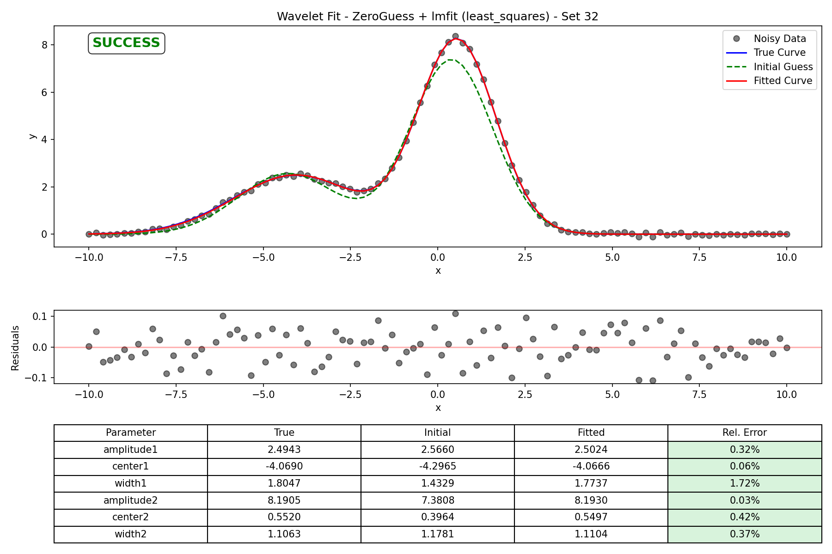Screen dimensions: 832x554
Task: Click the 0.06% relative error cell
Action: (745, 467)
